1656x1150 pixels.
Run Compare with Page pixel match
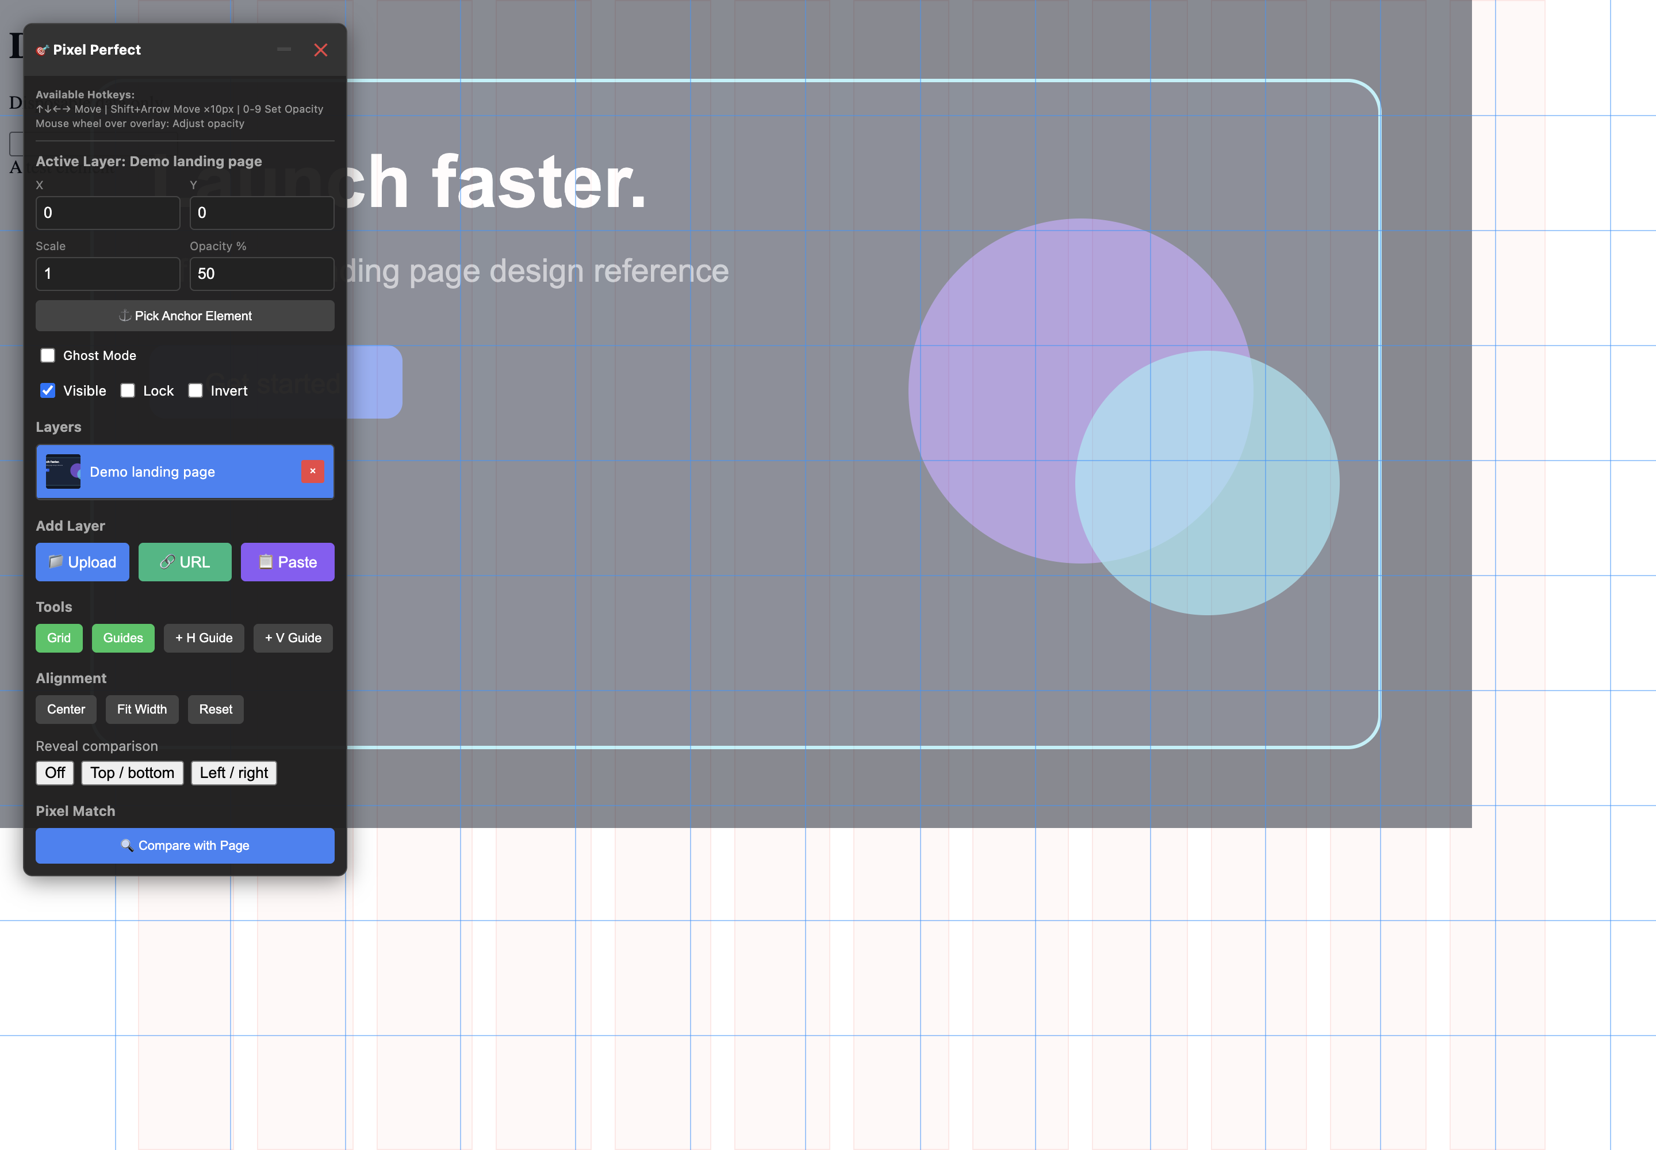(185, 845)
